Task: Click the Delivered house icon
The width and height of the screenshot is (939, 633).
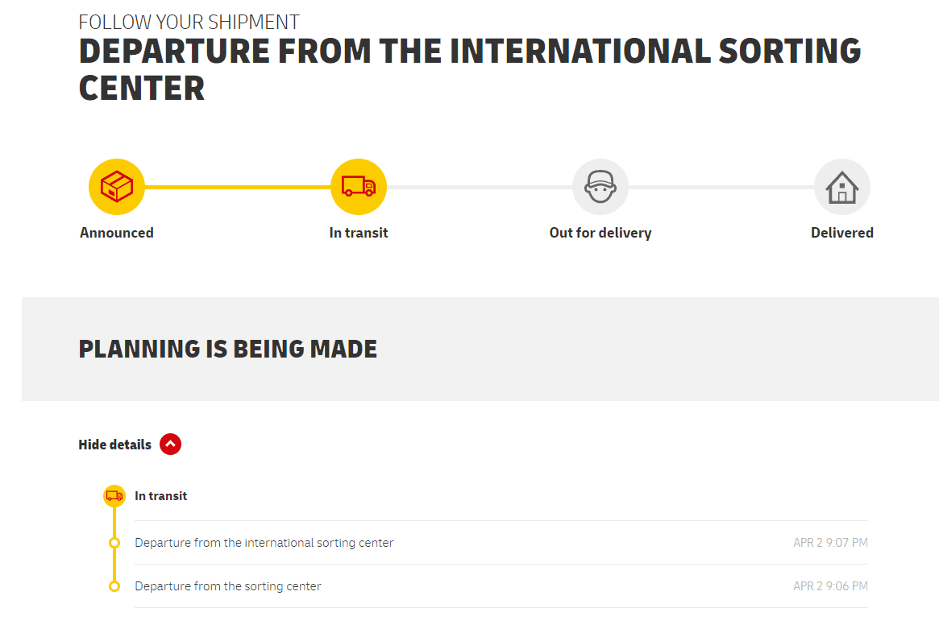Action: (842, 187)
